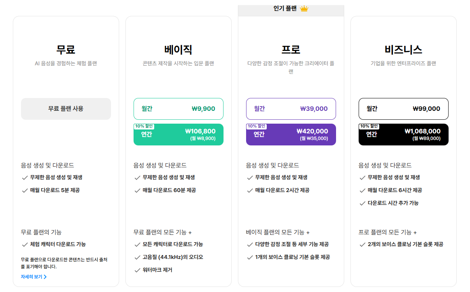The image size is (470, 292).
Task: Click the crown icon beside 인기 플랜
Action: 304,9
